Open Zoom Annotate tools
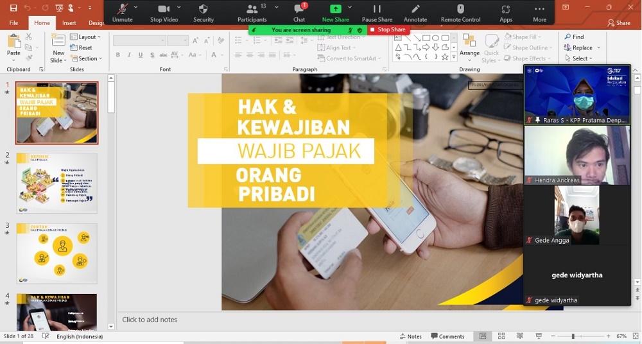The height and width of the screenshot is (344, 642). pyautogui.click(x=415, y=13)
